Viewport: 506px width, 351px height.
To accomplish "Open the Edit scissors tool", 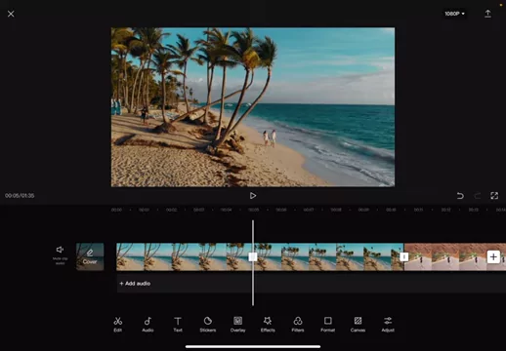I will 117,325.
